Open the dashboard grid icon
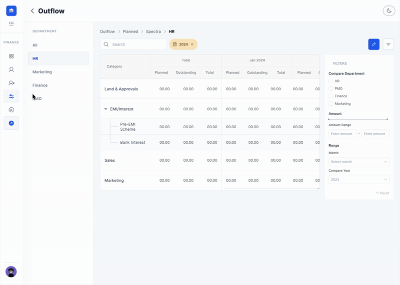 [x=11, y=56]
